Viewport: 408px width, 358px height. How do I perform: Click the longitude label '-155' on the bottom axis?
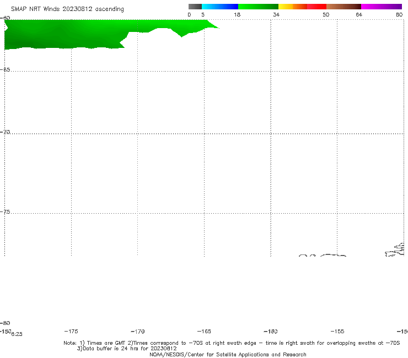[337, 331]
